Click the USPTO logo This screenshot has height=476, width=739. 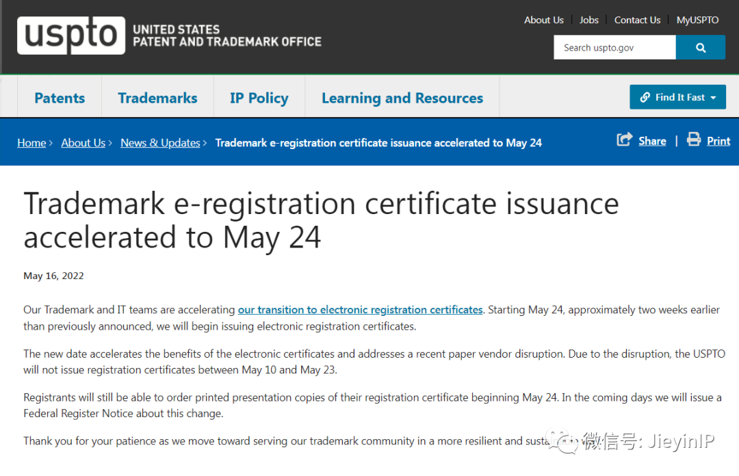[71, 36]
